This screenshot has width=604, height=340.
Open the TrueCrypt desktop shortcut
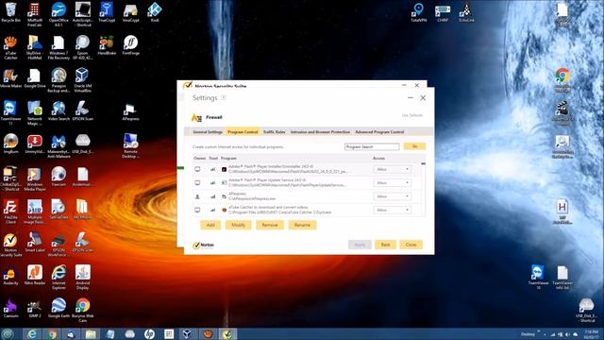click(x=107, y=12)
